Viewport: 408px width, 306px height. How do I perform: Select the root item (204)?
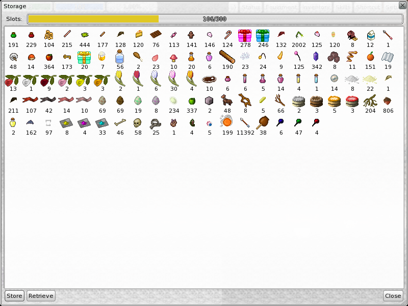(370, 101)
